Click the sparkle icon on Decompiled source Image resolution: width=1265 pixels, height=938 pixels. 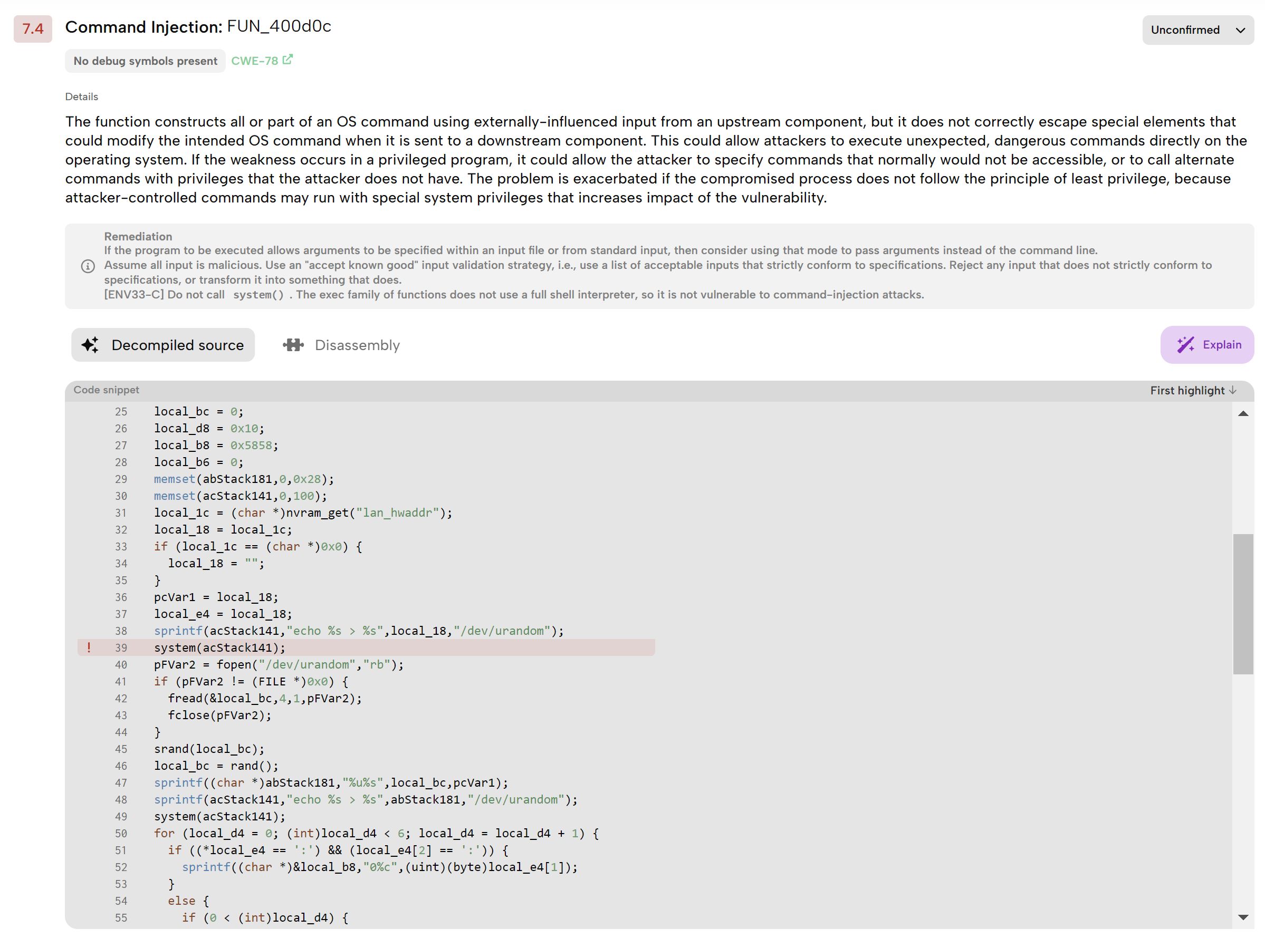pyautogui.click(x=90, y=345)
